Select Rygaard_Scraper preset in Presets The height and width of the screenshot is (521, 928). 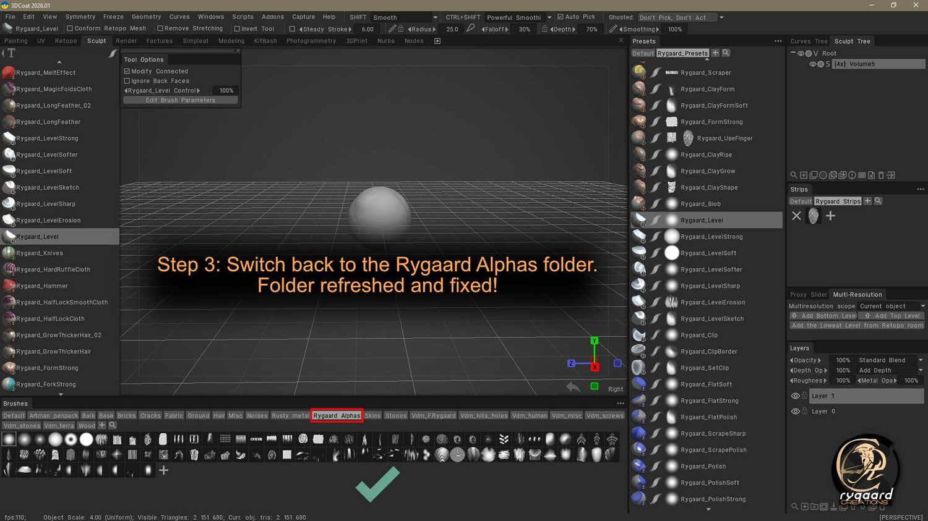tap(705, 73)
